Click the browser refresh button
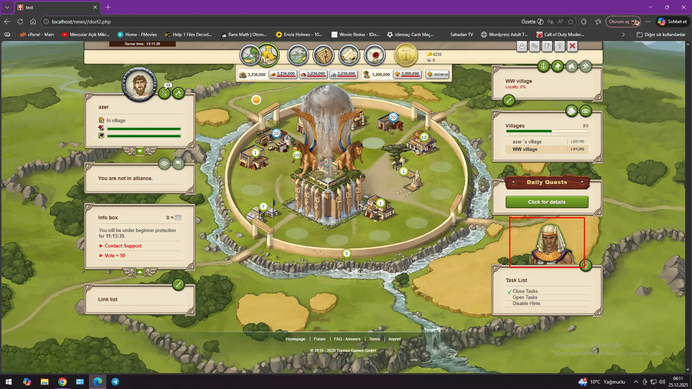 20,22
